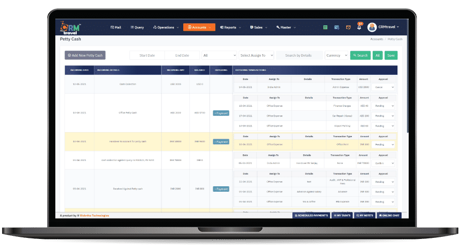
Task: Click the vertical page scrollbar
Action: pos(408,76)
